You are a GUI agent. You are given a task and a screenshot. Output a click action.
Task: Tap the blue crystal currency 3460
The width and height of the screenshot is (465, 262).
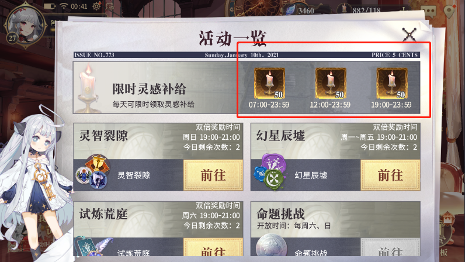[x=300, y=11]
